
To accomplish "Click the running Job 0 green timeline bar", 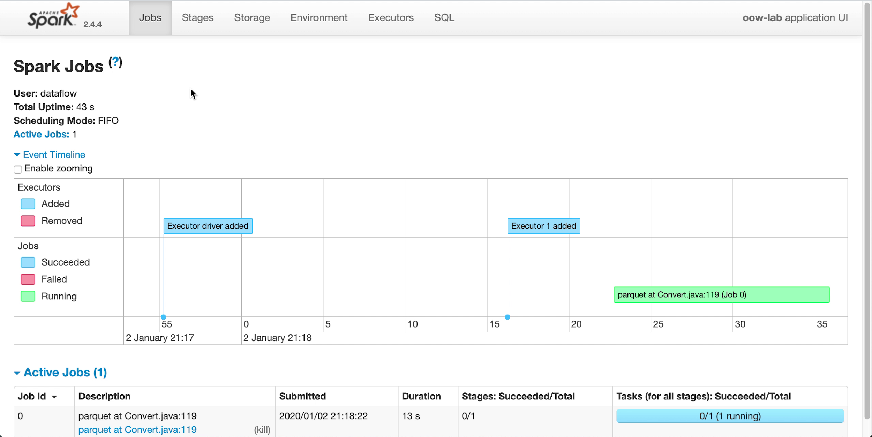I will (x=721, y=294).
